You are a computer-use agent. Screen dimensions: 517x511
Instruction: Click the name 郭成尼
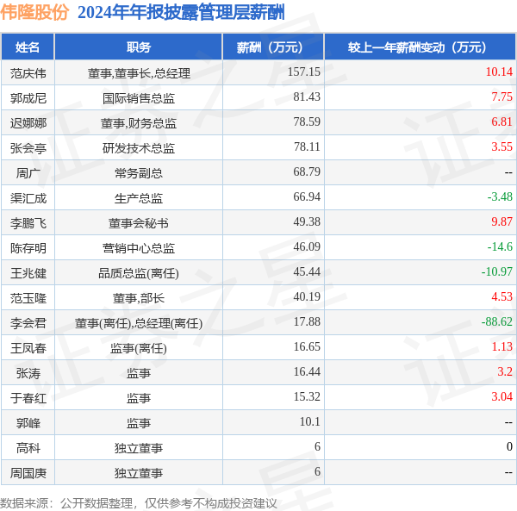(28, 98)
